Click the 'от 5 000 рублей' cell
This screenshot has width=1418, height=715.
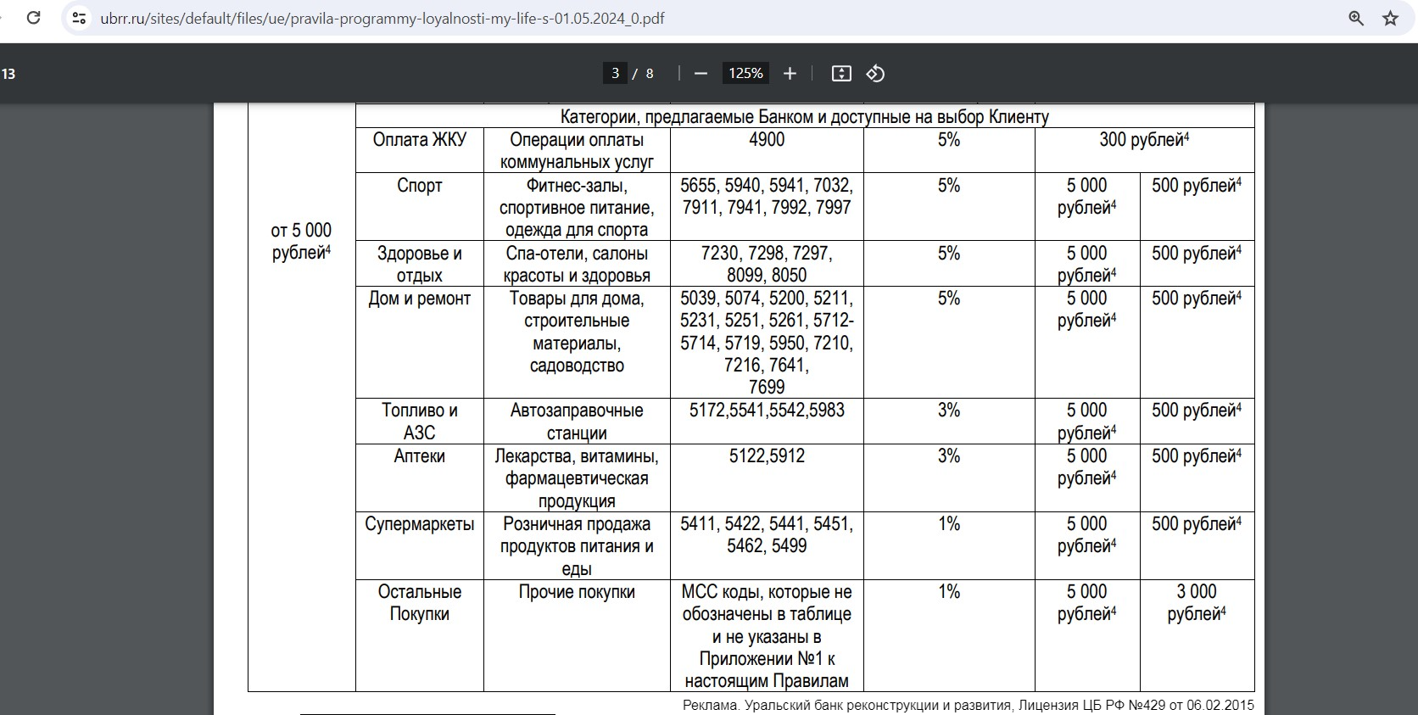301,398
